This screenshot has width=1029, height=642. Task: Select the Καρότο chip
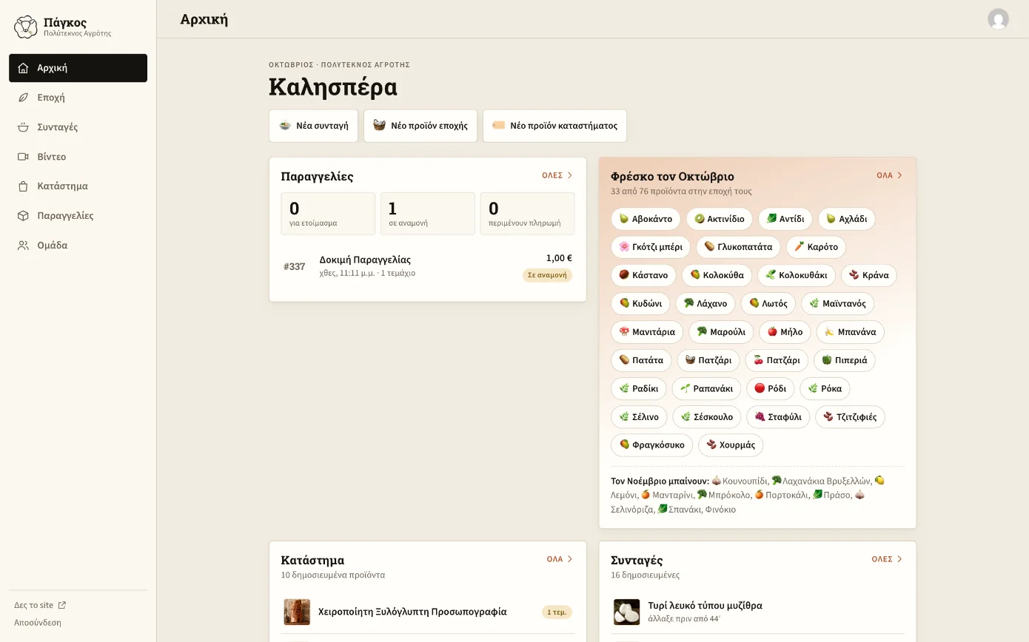(x=816, y=247)
